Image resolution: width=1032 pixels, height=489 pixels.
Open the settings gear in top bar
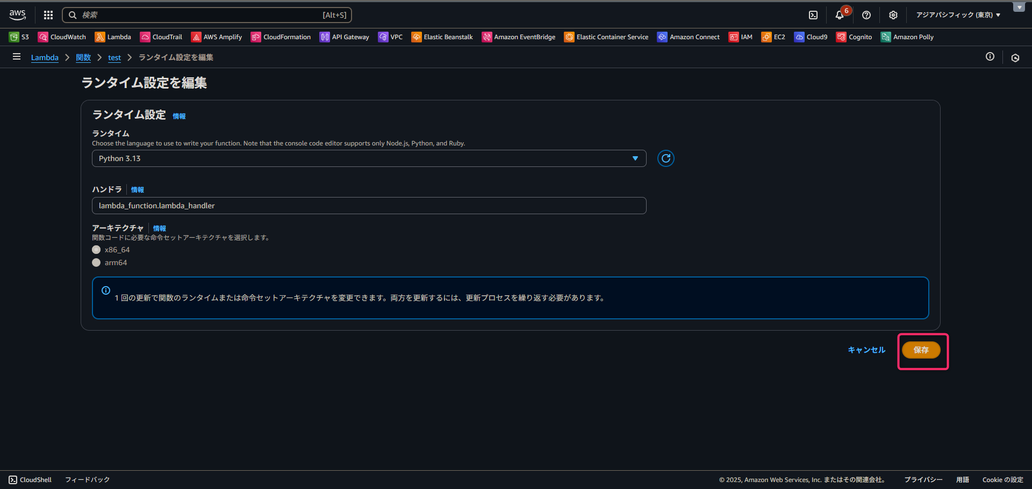click(x=893, y=15)
